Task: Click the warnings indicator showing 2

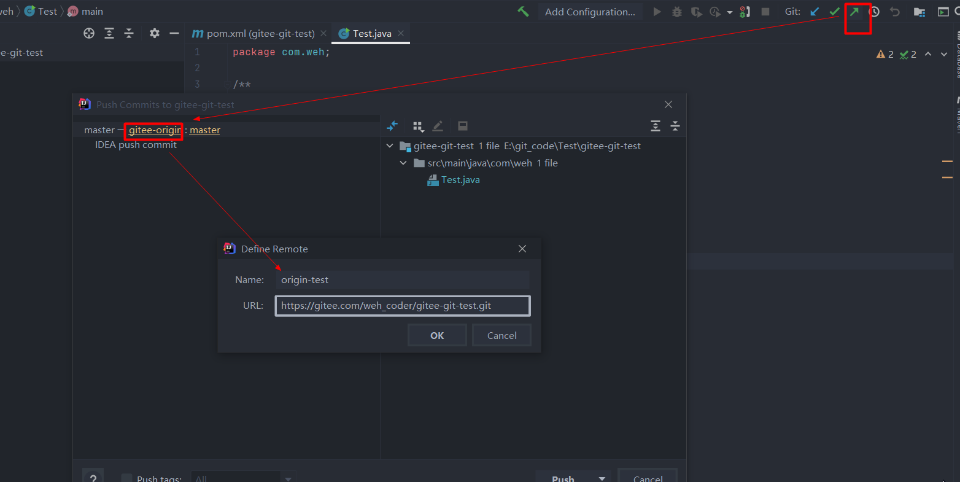Action: [x=885, y=54]
